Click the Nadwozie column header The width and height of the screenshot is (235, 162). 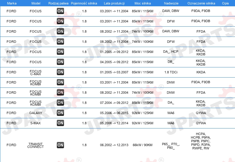pyautogui.click(x=171, y=3)
